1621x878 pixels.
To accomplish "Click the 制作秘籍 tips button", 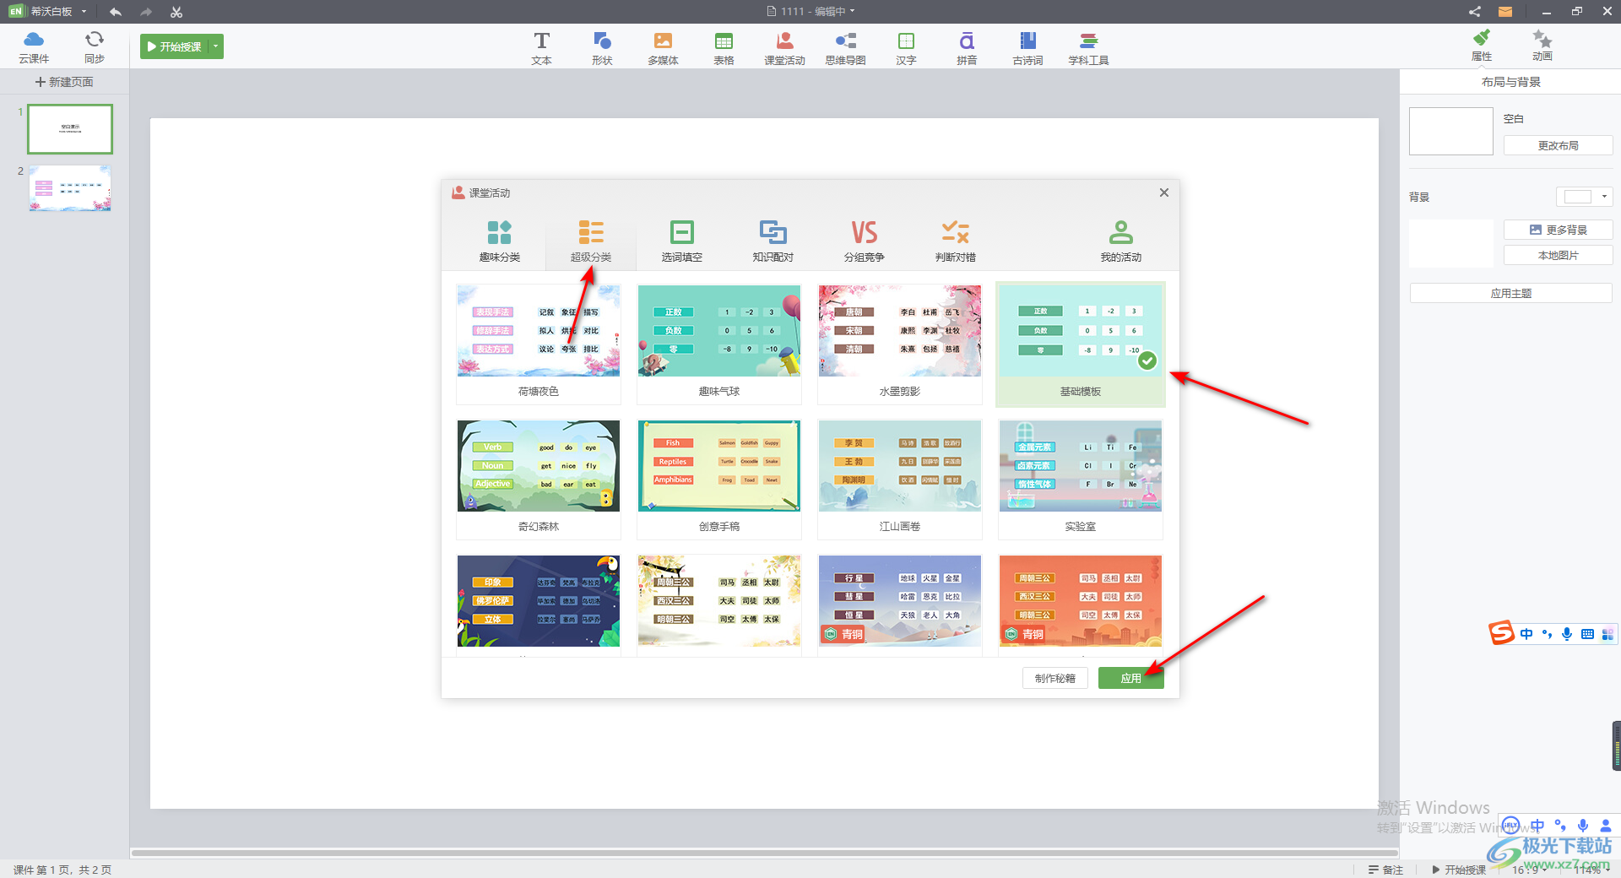I will click(1055, 678).
